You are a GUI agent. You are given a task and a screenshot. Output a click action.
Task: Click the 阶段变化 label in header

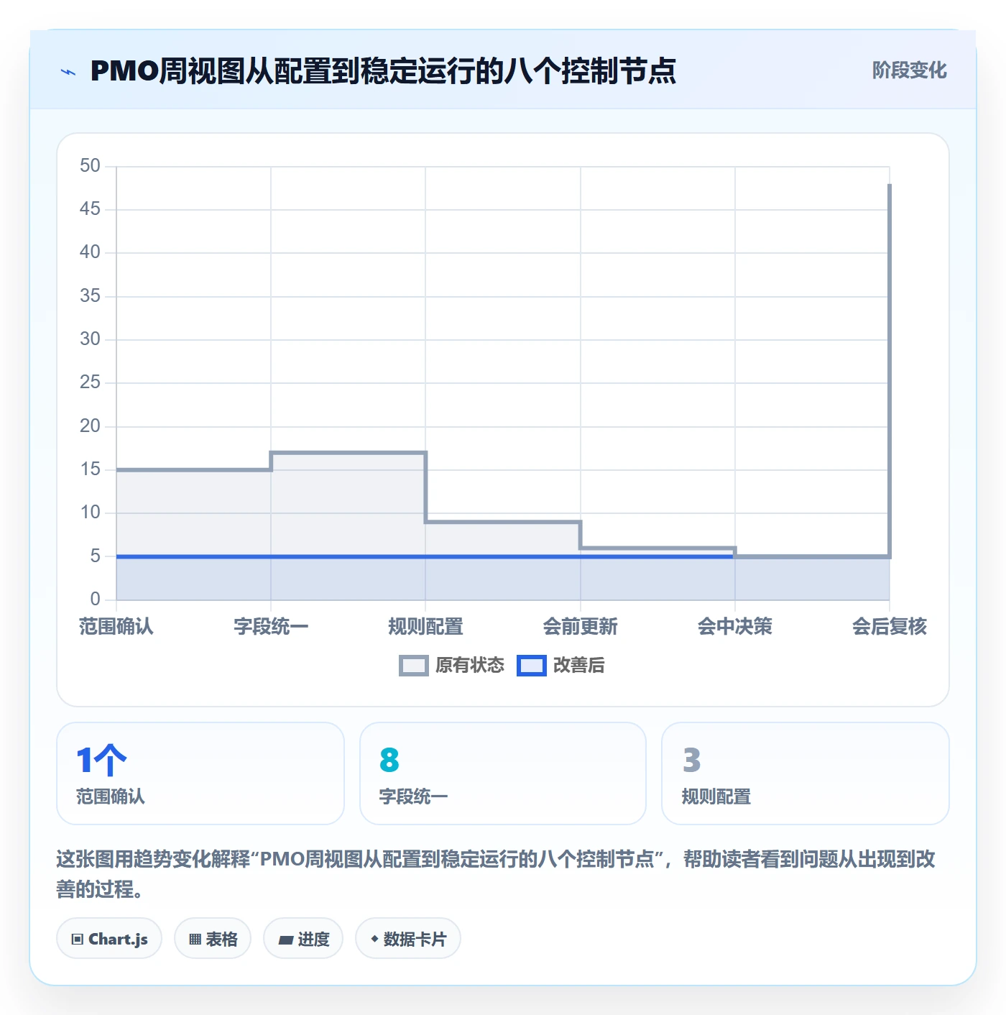[x=909, y=70]
